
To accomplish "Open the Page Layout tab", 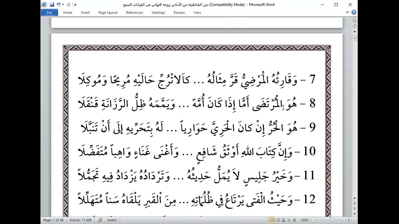I will point(108,12).
